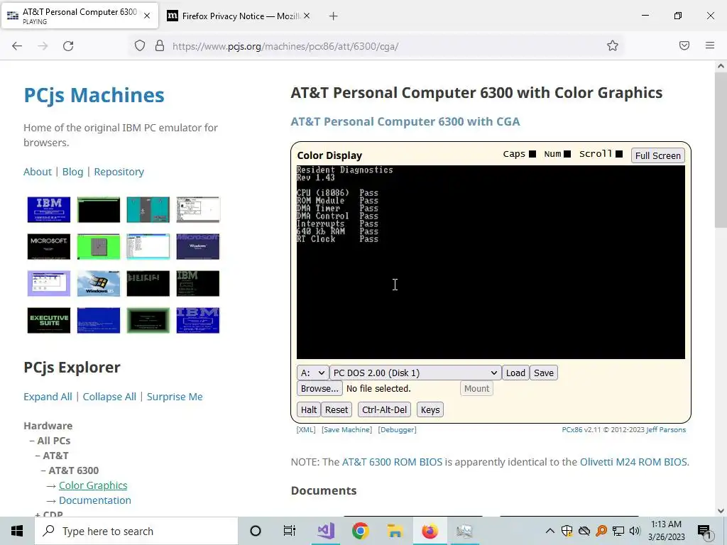
Task: Open the Cortana circle icon in the taskbar
Action: pyautogui.click(x=255, y=531)
